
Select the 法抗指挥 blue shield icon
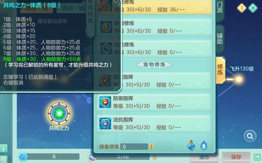coord(105,123)
